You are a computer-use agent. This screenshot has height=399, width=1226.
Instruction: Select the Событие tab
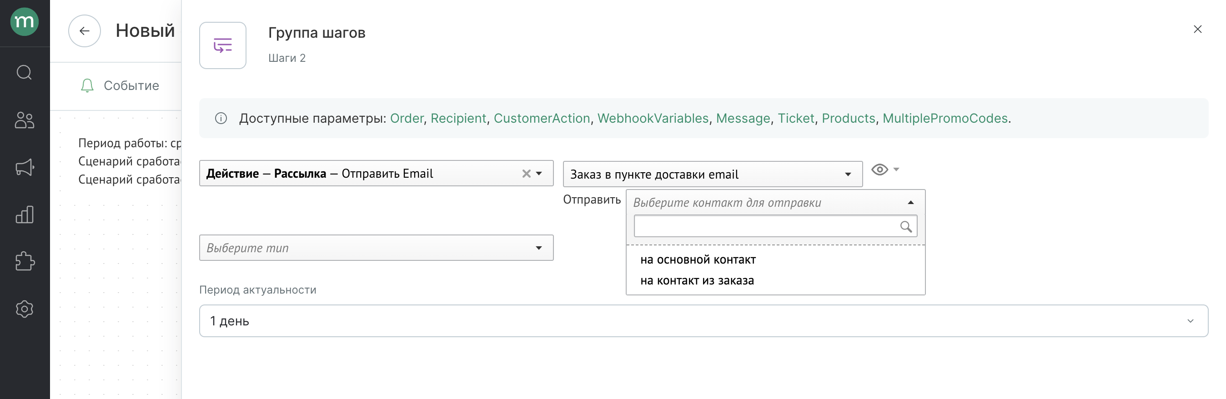point(131,85)
